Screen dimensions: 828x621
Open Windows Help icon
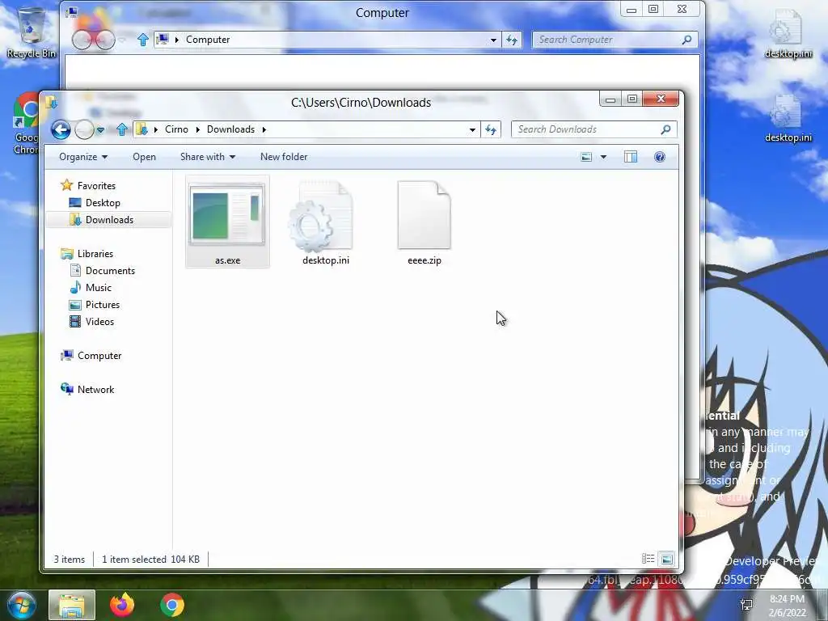coord(660,157)
